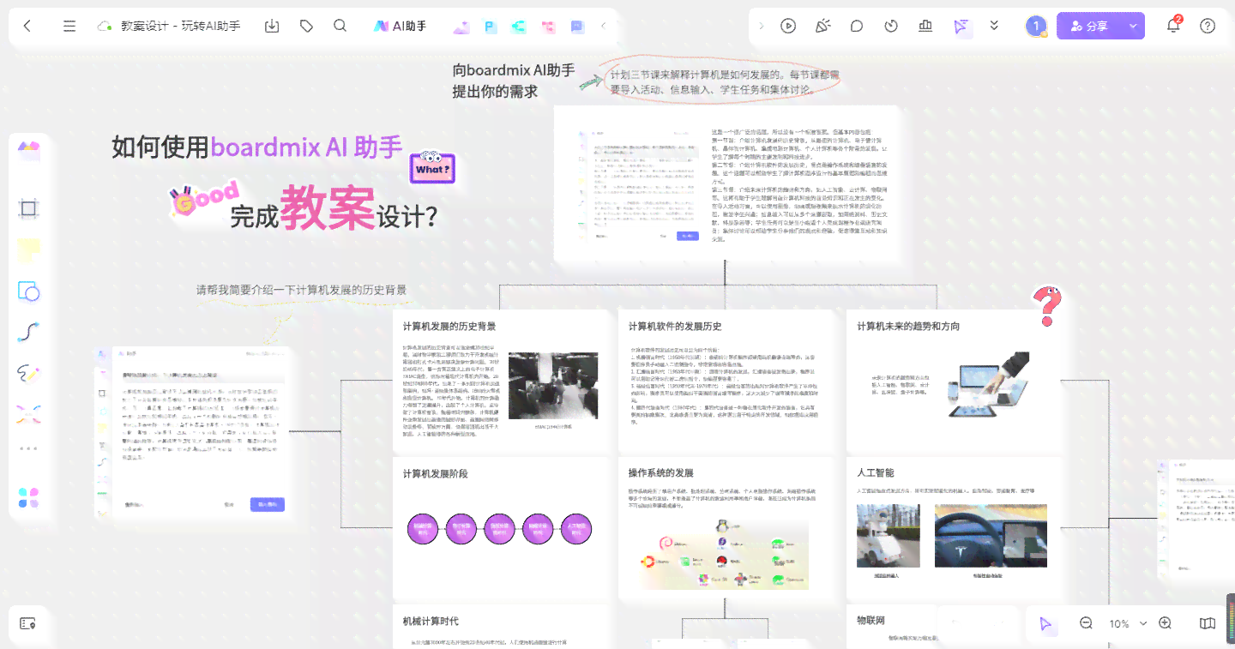Viewport: 1235px width, 649px height.
Task: Select the 请帮我简要介绍一下计算机发展的历史背景 prompt text
Action: [x=302, y=290]
